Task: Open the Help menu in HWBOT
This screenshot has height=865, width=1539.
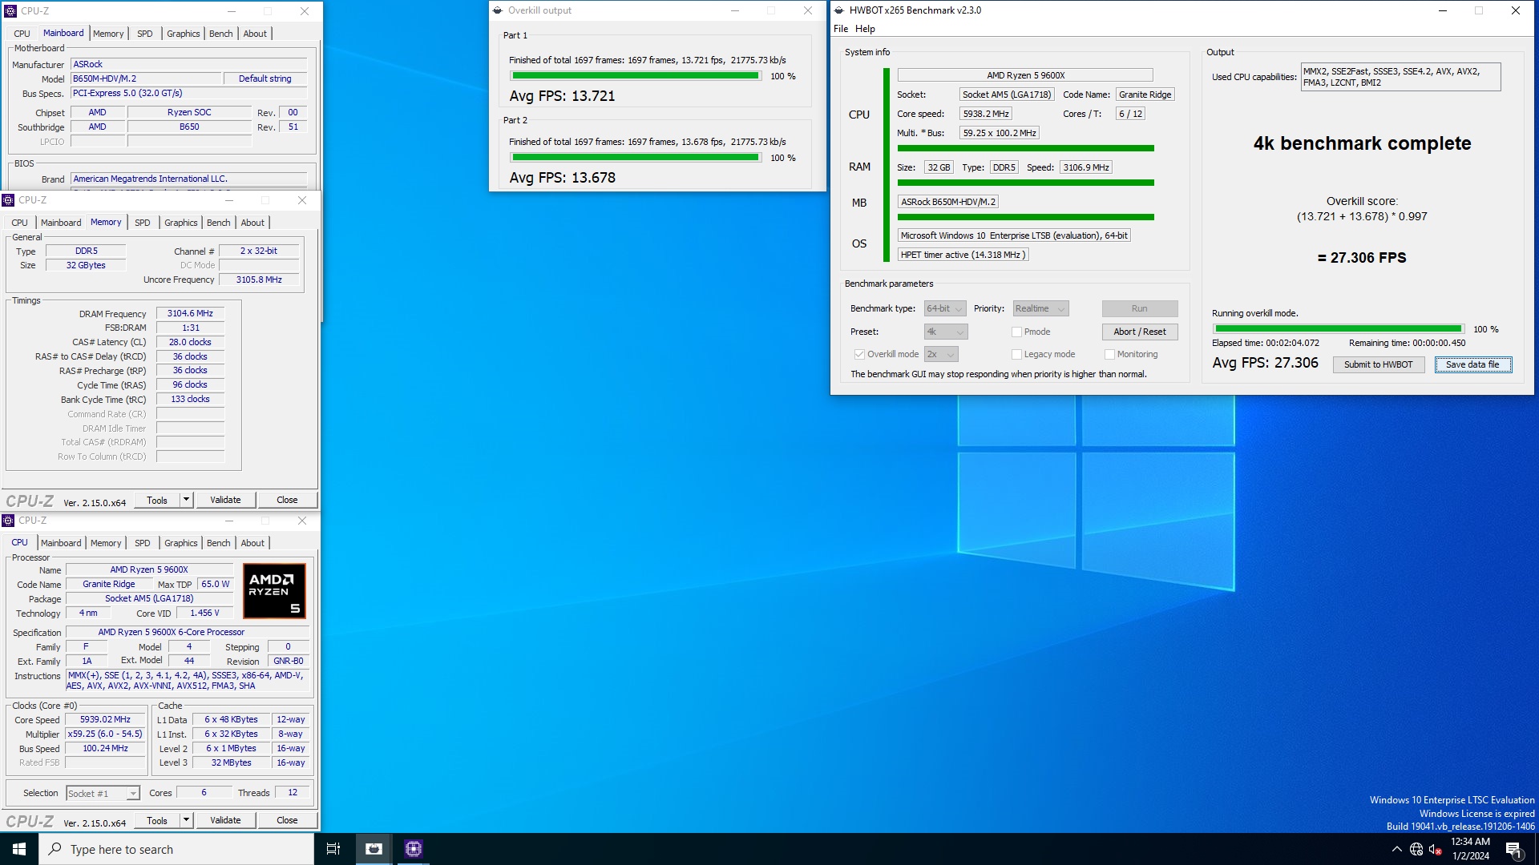Action: point(865,29)
